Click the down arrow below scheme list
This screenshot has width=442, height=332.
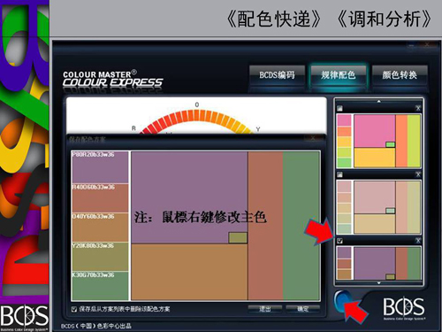point(379,283)
